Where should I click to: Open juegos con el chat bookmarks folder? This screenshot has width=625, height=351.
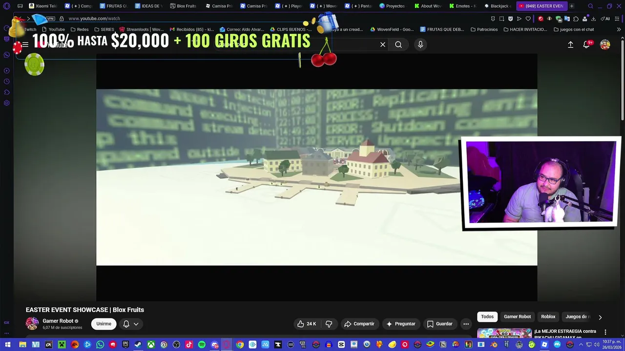coord(574,29)
